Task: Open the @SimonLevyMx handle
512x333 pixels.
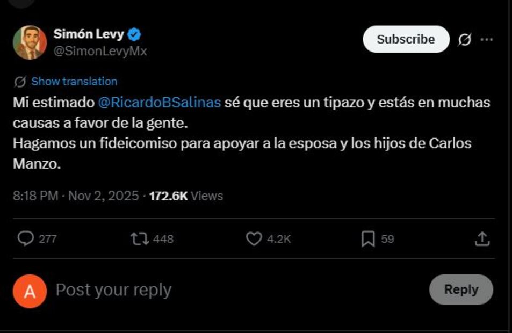Action: 100,51
